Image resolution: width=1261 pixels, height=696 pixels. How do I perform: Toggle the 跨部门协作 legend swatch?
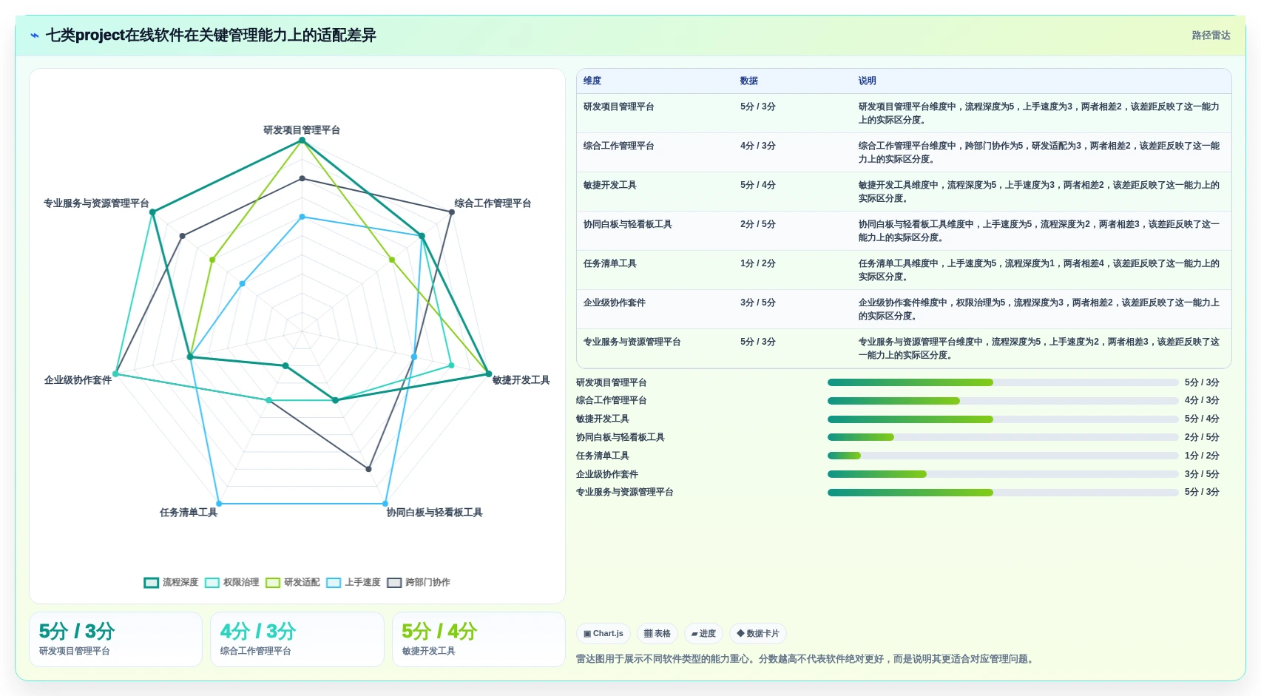[394, 583]
